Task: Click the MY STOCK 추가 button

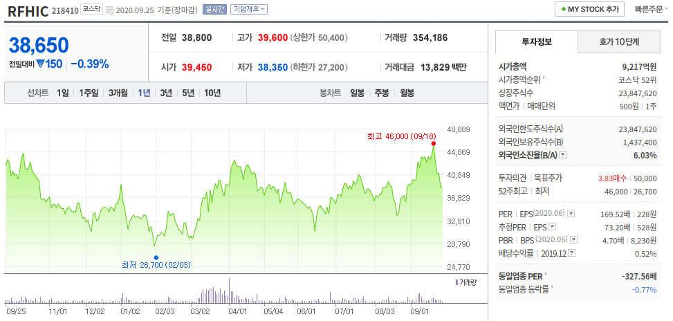Action: point(589,9)
